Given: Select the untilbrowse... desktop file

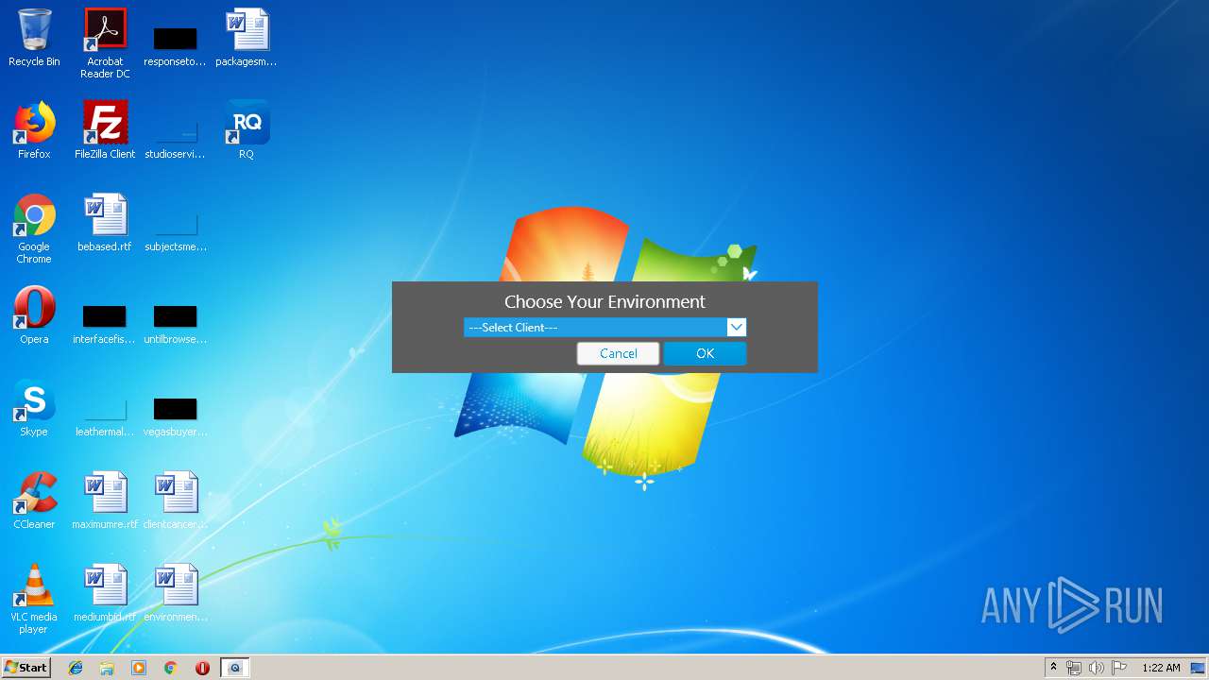Looking at the screenshot, I should click(x=175, y=323).
